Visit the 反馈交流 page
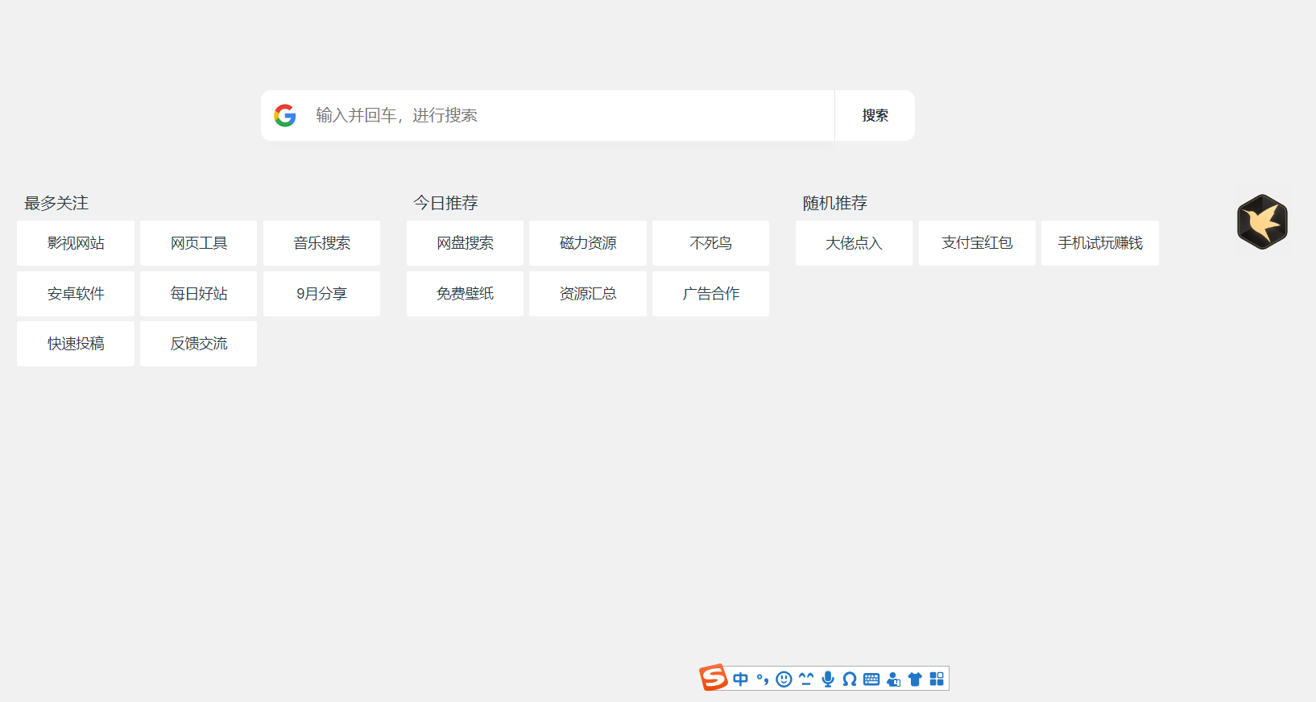 (x=199, y=344)
